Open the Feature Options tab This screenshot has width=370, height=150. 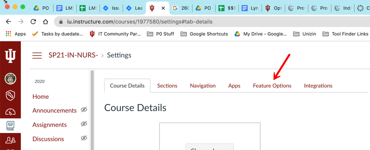pyautogui.click(x=272, y=86)
